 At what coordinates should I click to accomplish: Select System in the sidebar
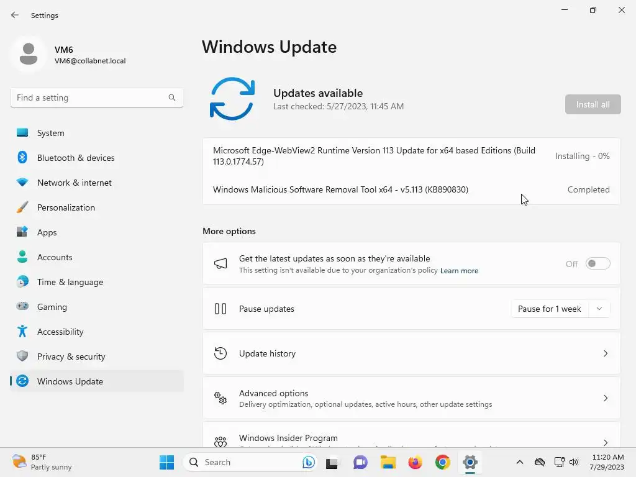pos(97,133)
